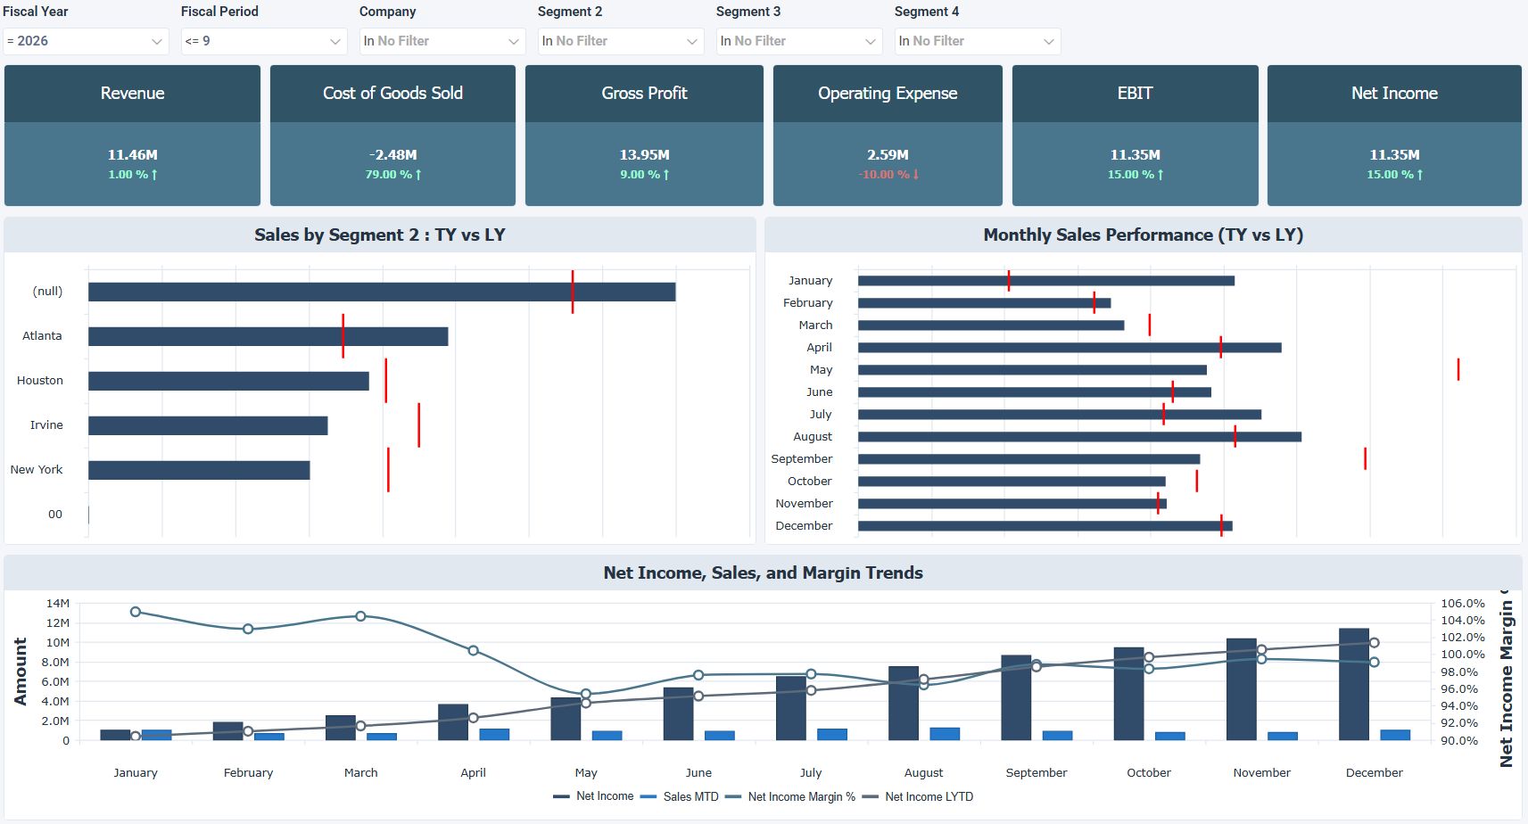The image size is (1528, 824).
Task: Click the Monthly Sales Performance chart title
Action: tap(1144, 235)
